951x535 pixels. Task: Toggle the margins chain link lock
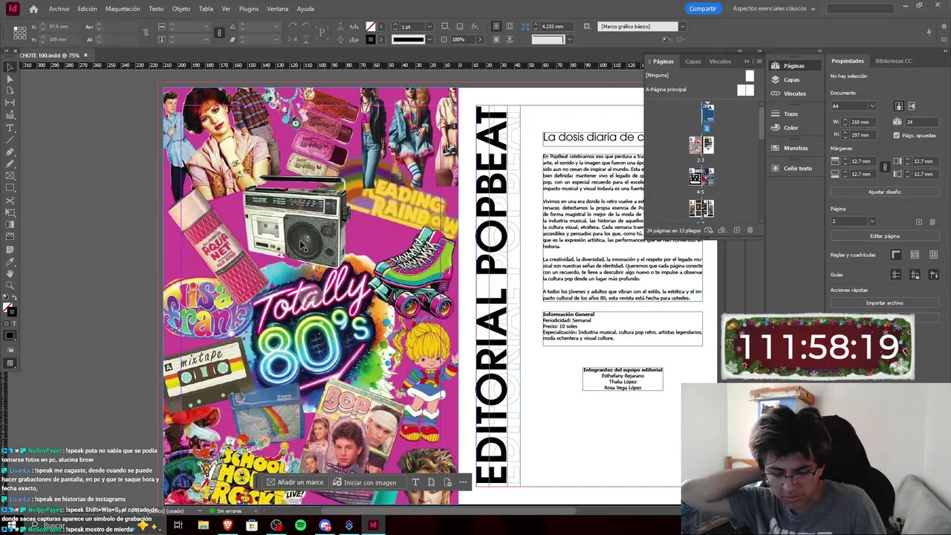click(x=884, y=167)
